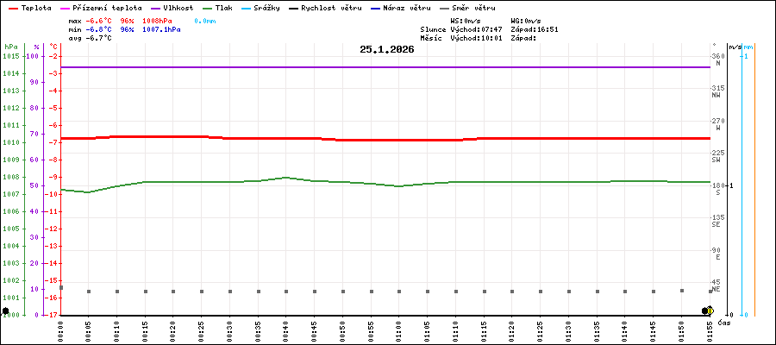The image size is (776, 345).
Task: Click the m/s wind speed axis header
Action: pyautogui.click(x=733, y=47)
